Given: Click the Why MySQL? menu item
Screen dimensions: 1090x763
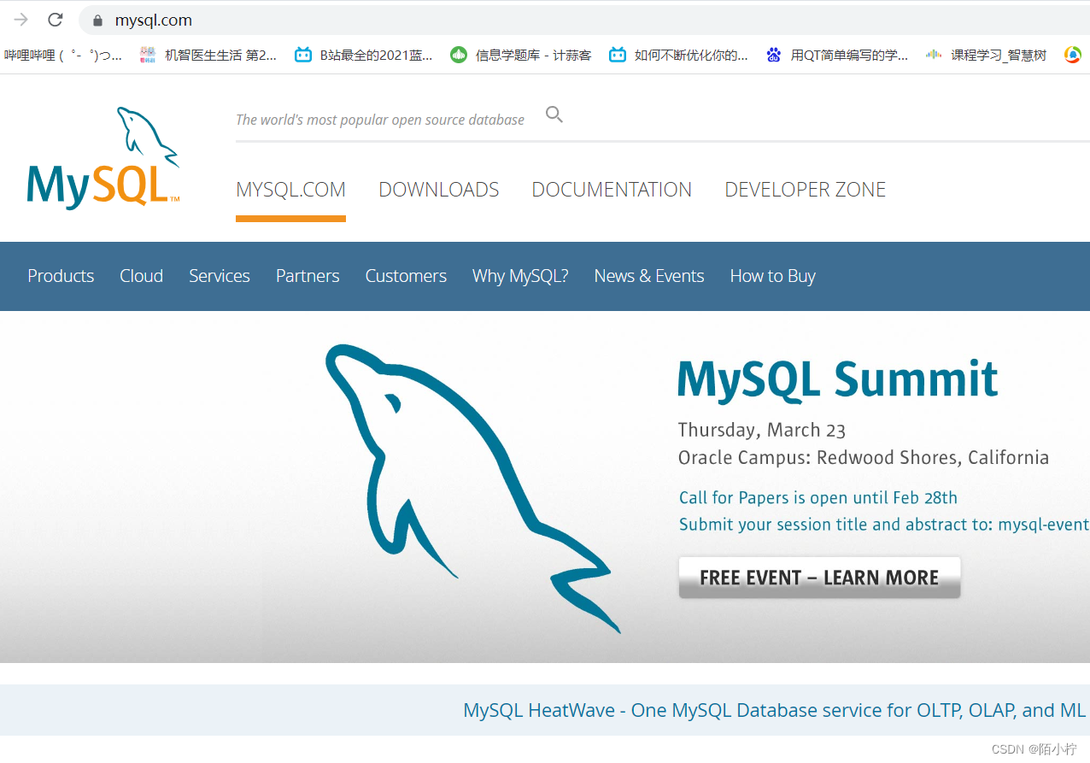Looking at the screenshot, I should tap(520, 276).
